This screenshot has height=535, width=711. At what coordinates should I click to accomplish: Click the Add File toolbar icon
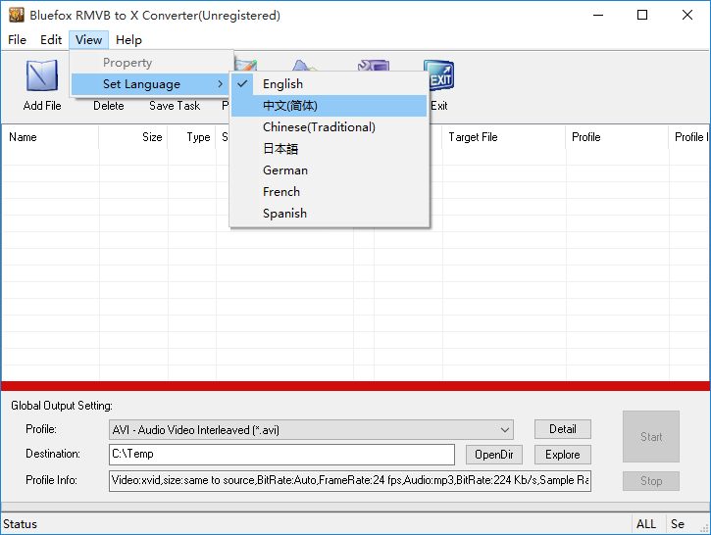(x=42, y=75)
